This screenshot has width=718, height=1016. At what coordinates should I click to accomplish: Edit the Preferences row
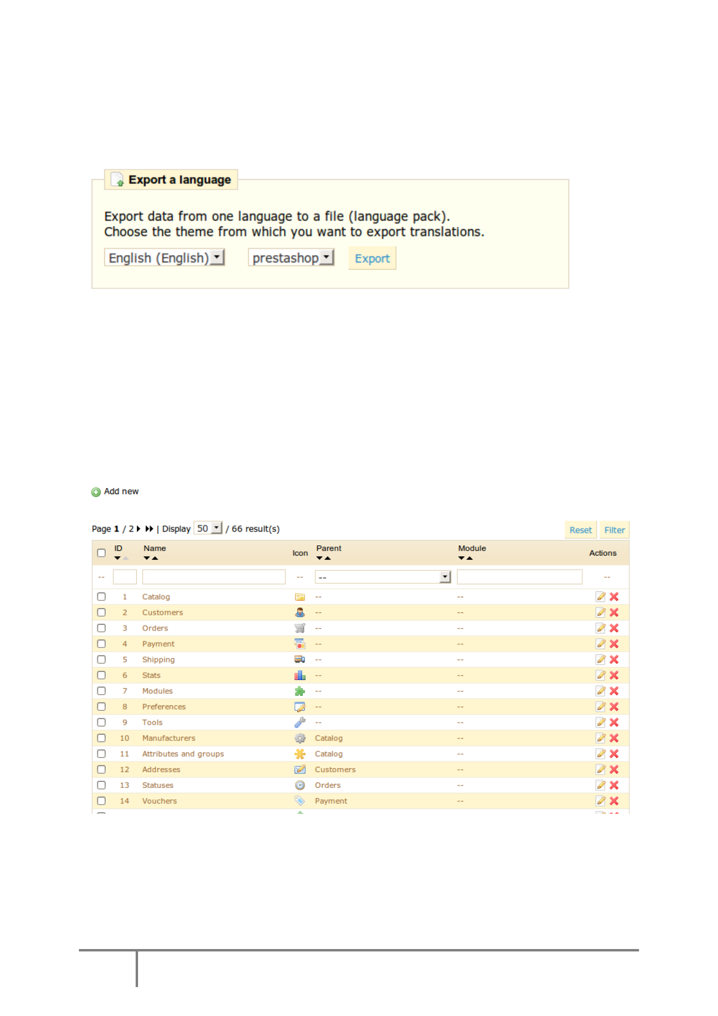click(600, 706)
